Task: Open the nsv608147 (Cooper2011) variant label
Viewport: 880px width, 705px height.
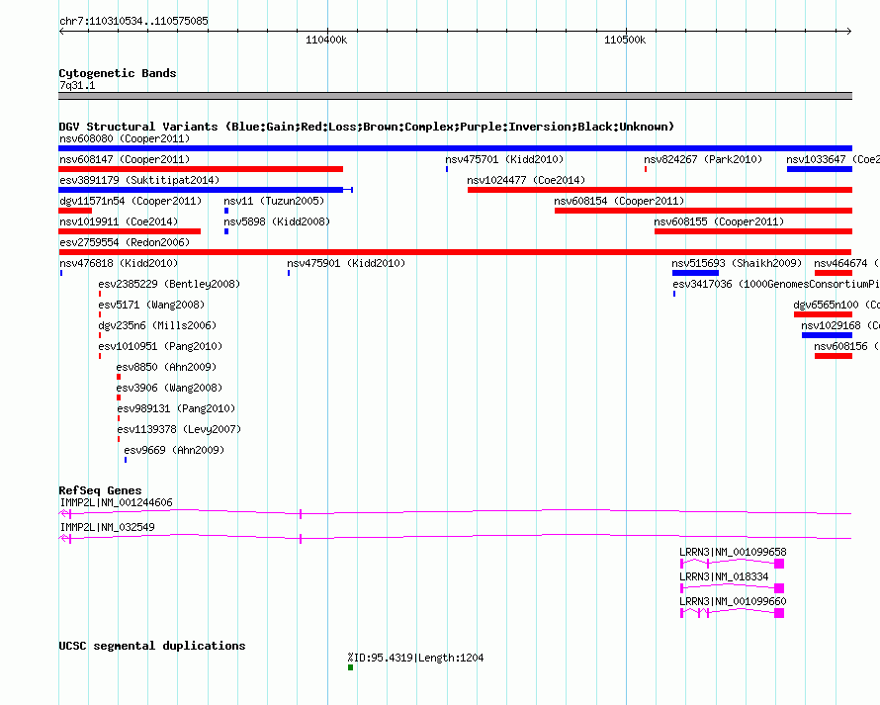Action: tap(125, 159)
